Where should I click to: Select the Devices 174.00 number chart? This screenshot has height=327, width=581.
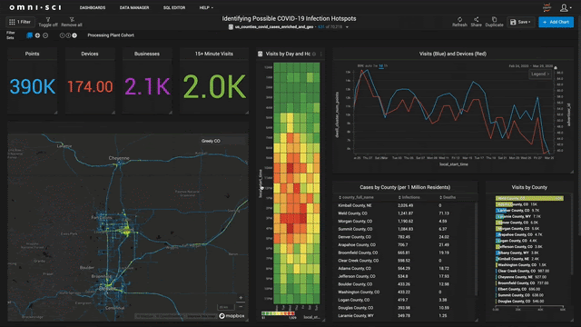pyautogui.click(x=90, y=81)
